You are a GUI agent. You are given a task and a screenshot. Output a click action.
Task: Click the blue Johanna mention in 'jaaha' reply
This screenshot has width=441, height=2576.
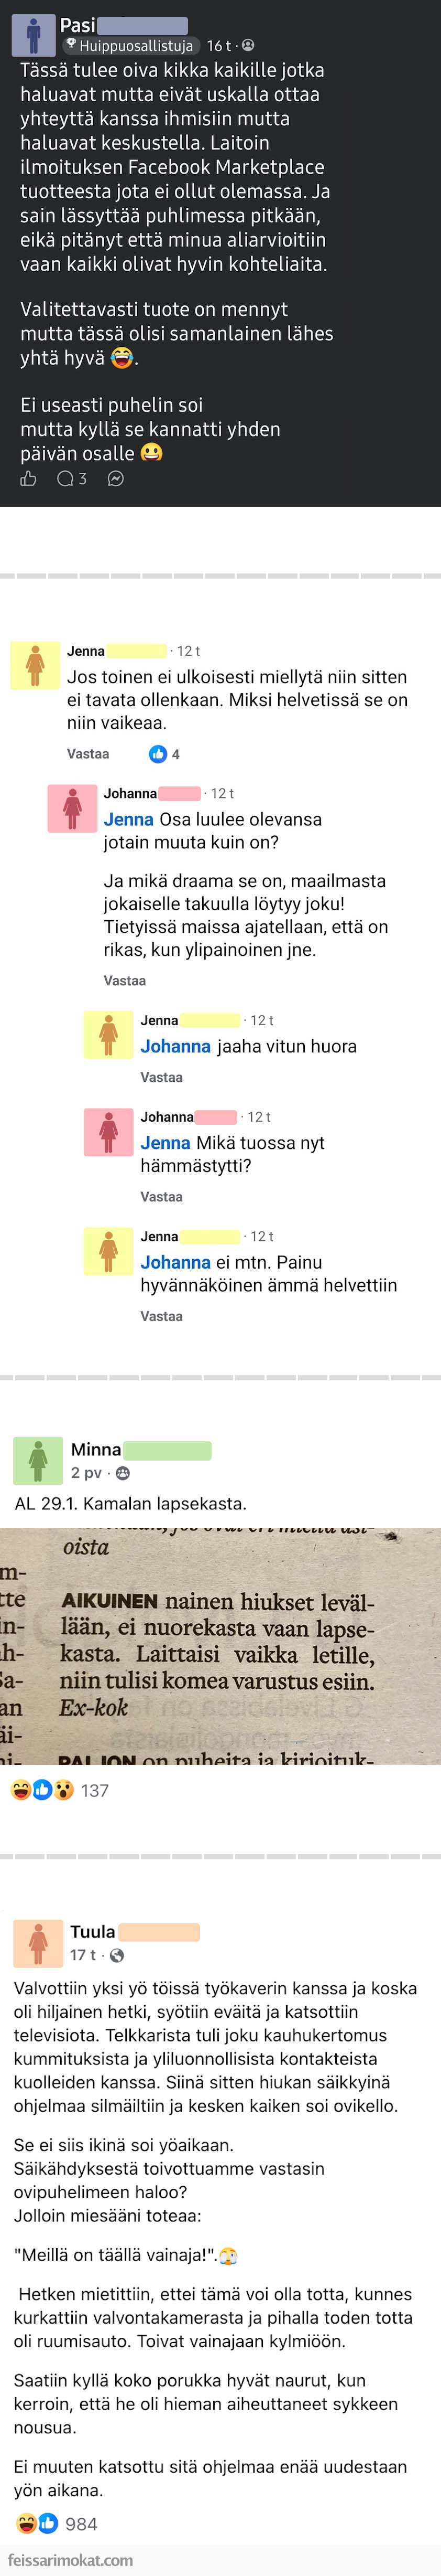[x=175, y=1046]
